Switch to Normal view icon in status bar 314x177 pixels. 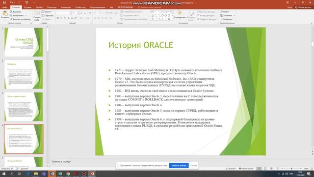[259, 169]
